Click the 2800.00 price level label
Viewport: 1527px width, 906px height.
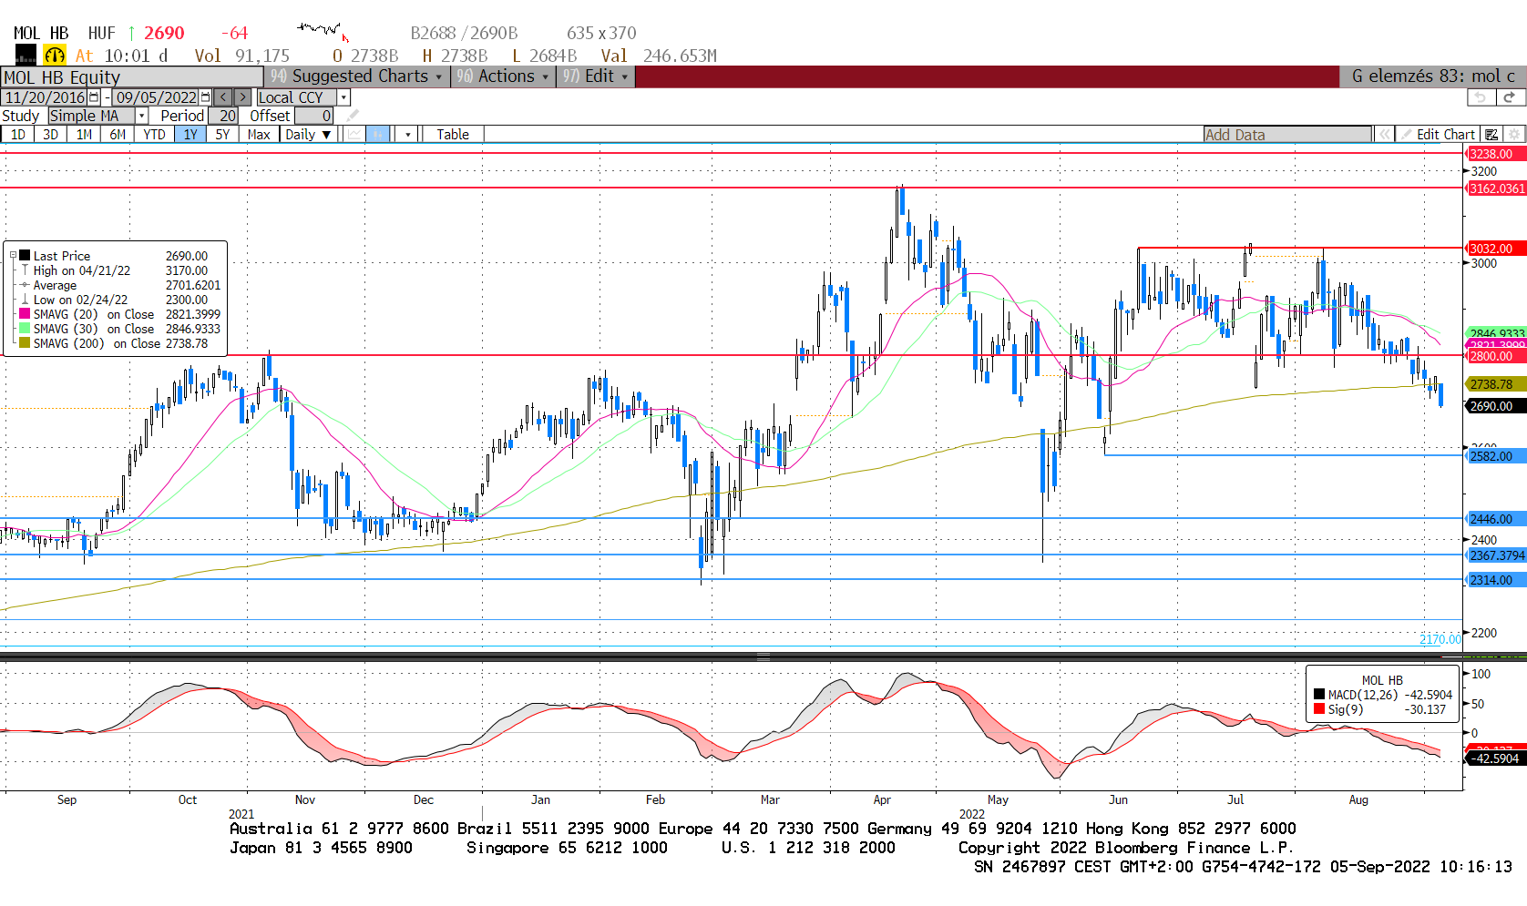(x=1495, y=356)
